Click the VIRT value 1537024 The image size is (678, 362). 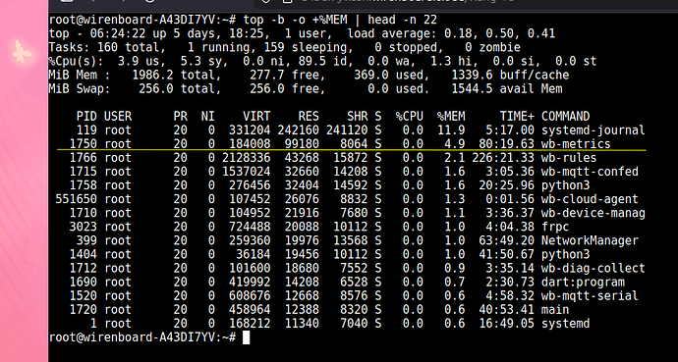(x=247, y=172)
